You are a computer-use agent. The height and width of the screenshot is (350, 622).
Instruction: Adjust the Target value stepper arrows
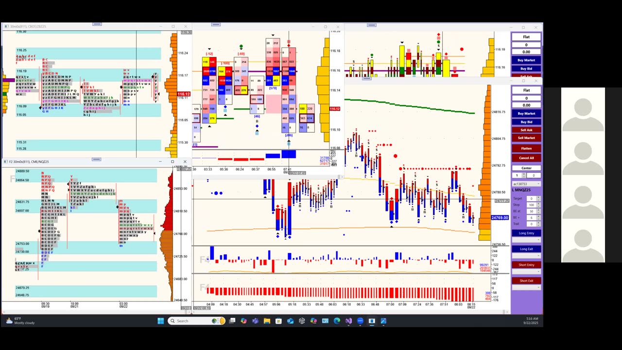(539, 198)
